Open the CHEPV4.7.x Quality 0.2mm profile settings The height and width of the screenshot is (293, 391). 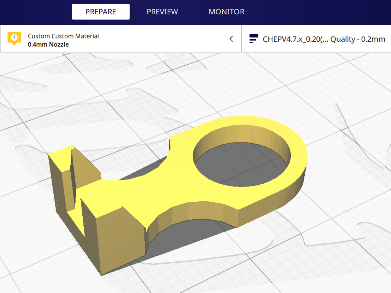pos(316,39)
